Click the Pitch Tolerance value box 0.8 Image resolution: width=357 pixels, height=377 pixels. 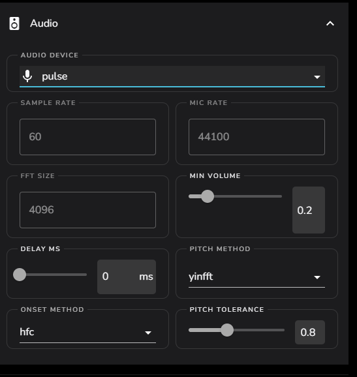[x=310, y=332]
